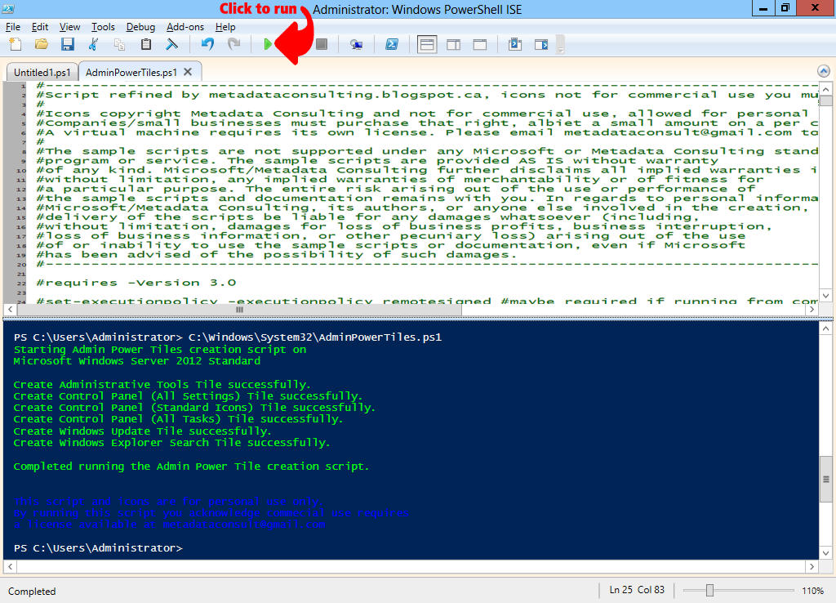This screenshot has width=836, height=603.
Task: Open a script file using the folder icon
Action: coord(42,44)
